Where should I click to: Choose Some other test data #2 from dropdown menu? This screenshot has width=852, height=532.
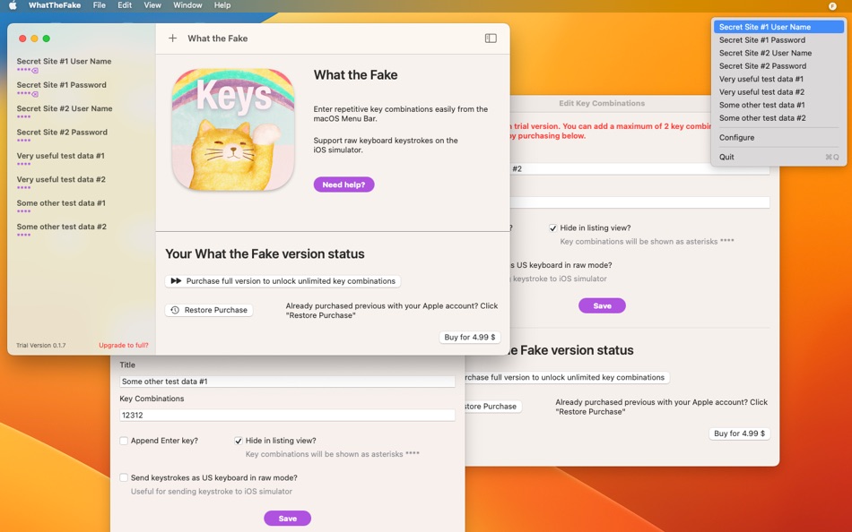[778, 118]
